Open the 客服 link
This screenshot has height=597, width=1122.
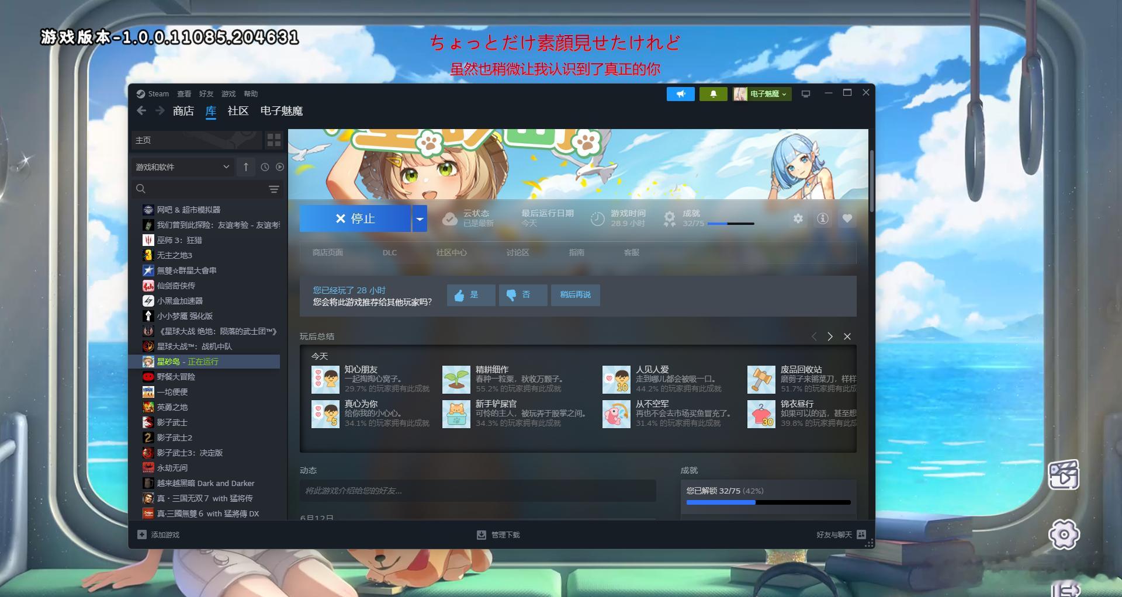632,252
